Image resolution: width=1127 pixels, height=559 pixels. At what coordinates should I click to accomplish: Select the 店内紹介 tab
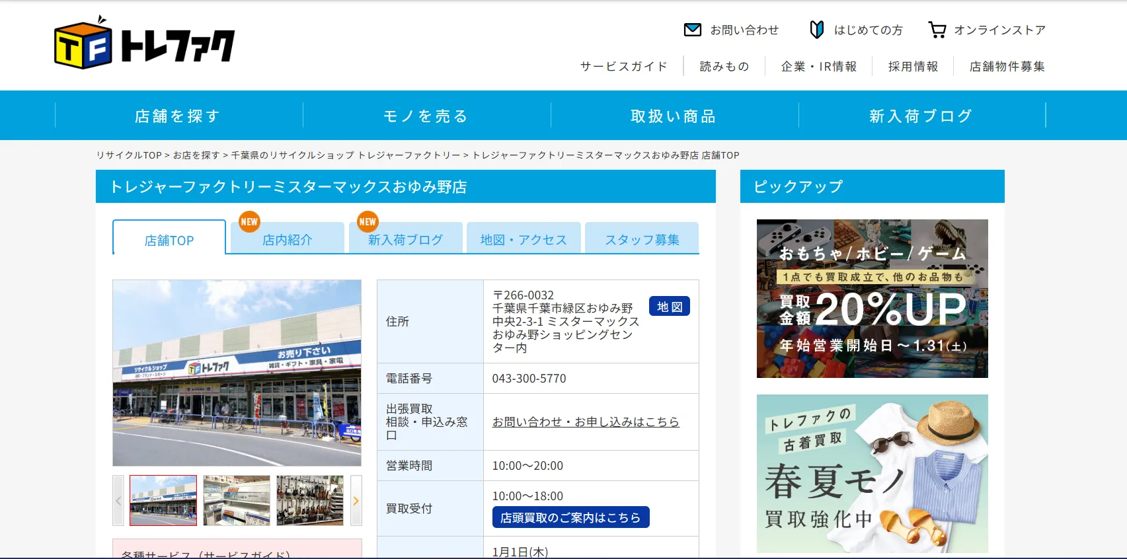click(287, 240)
